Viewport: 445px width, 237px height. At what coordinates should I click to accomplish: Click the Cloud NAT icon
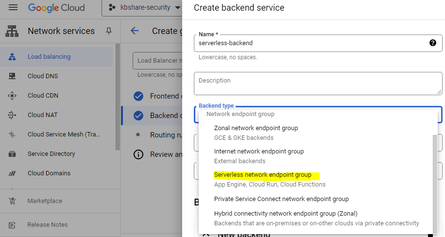(12, 115)
